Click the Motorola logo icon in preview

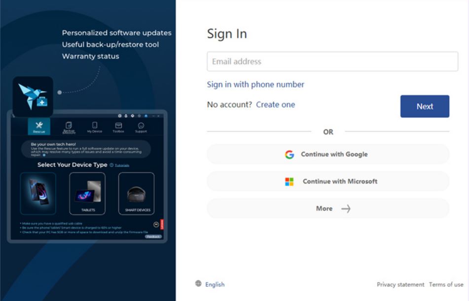click(x=156, y=225)
